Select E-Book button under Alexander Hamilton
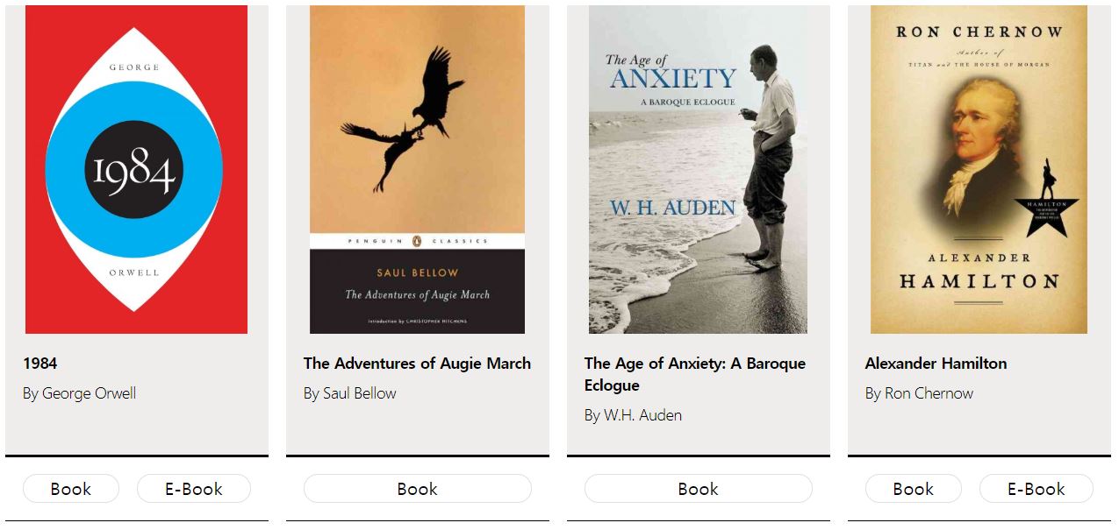This screenshot has height=530, width=1119. (x=1037, y=489)
